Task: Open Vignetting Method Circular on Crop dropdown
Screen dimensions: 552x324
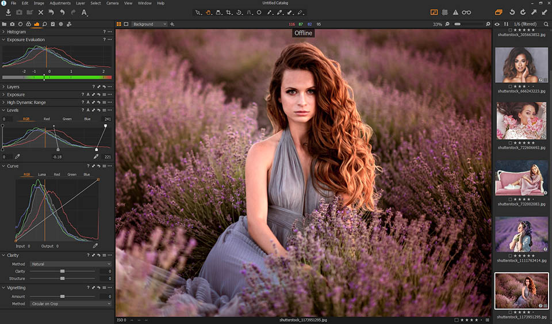Action: point(71,304)
